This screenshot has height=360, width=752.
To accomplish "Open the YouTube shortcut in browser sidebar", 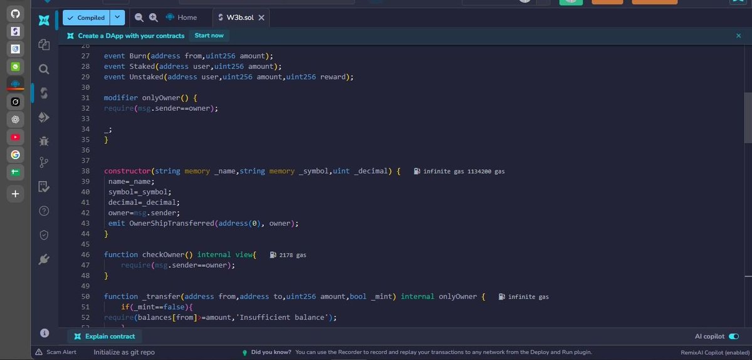I will pos(16,136).
